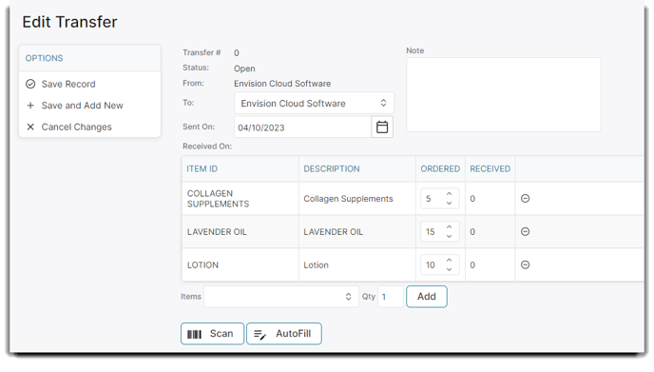The width and height of the screenshot is (654, 372).
Task: Click the Transfer # label
Action: [x=202, y=52]
